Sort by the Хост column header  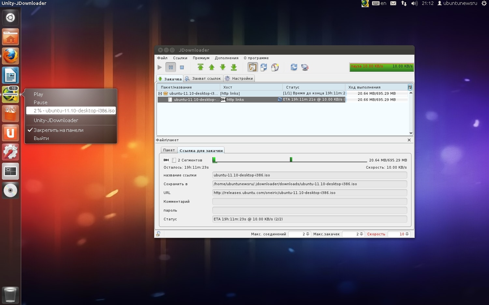(251, 87)
